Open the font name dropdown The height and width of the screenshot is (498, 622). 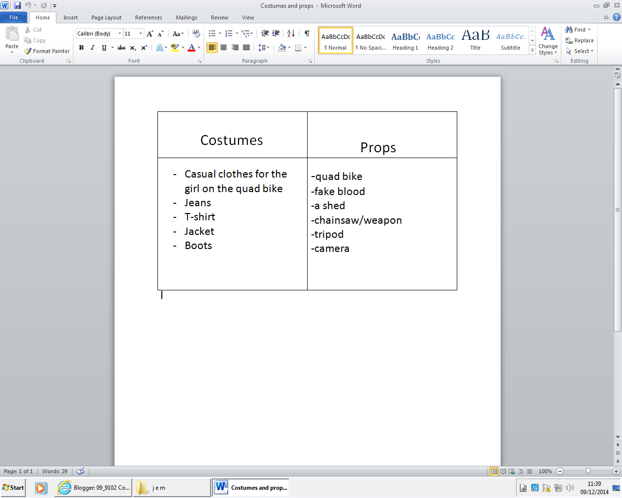coord(120,34)
